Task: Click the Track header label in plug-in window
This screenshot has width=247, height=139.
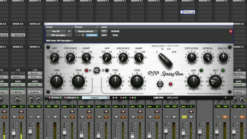Action: coord(49,27)
